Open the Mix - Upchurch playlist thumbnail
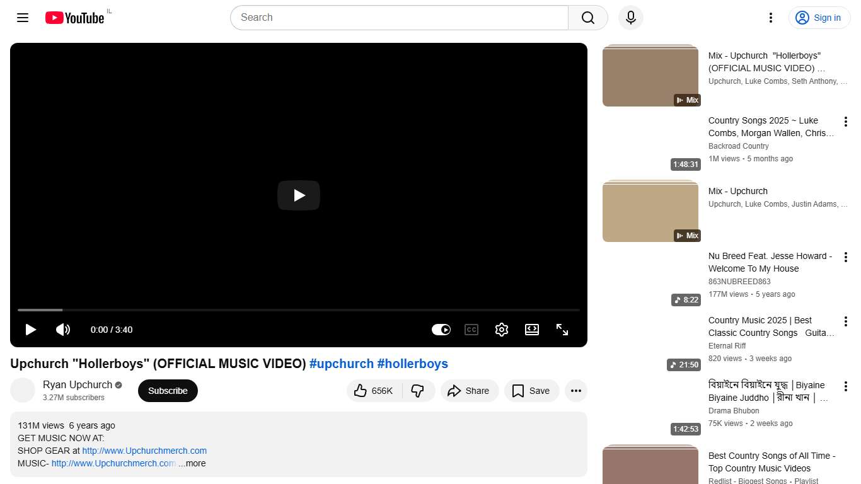 click(650, 212)
